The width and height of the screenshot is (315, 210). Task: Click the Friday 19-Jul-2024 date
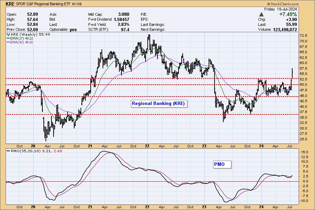[280, 9]
